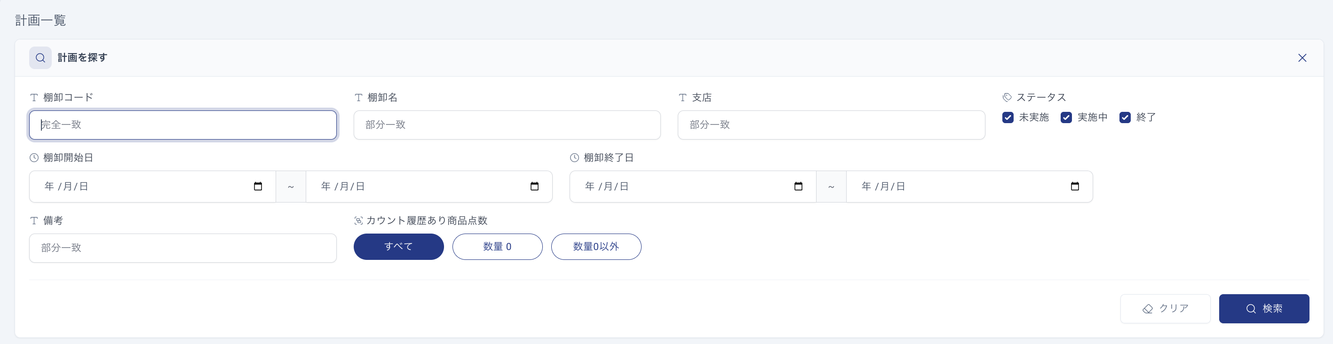Click the tag icon next to ステータス

pyautogui.click(x=1007, y=97)
